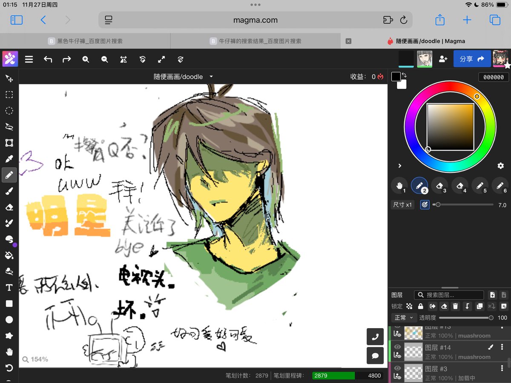Image resolution: width=511 pixels, height=383 pixels.
Task: Zoom in on the canvas
Action: pyautogui.click(x=86, y=60)
